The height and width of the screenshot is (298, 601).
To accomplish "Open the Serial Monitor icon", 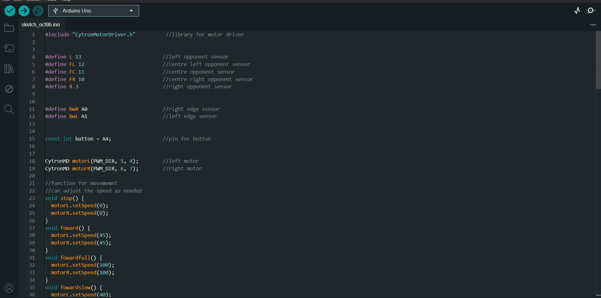I will [x=590, y=10].
